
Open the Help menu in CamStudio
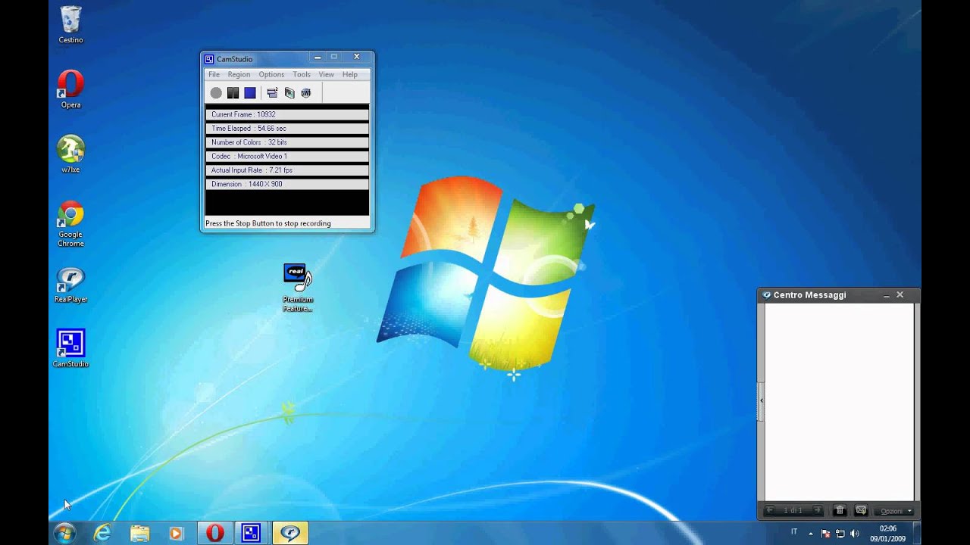349,74
